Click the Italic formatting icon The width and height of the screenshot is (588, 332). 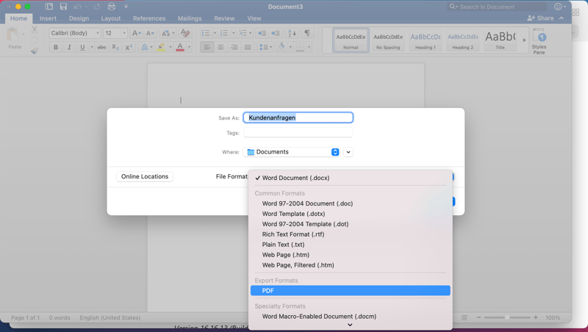[x=69, y=47]
